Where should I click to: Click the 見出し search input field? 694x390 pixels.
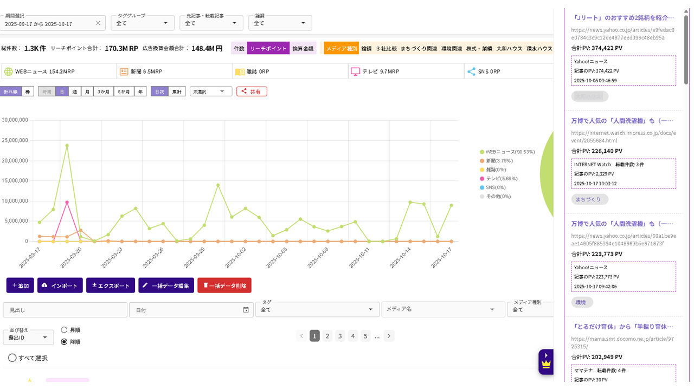pos(65,310)
